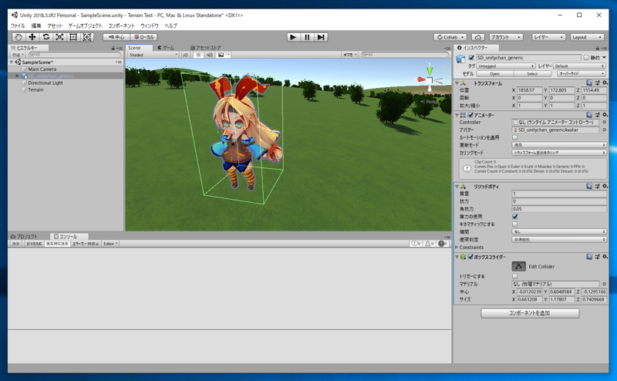Click the scene orientation gizmo
This screenshot has height=381, width=617.
[430, 79]
